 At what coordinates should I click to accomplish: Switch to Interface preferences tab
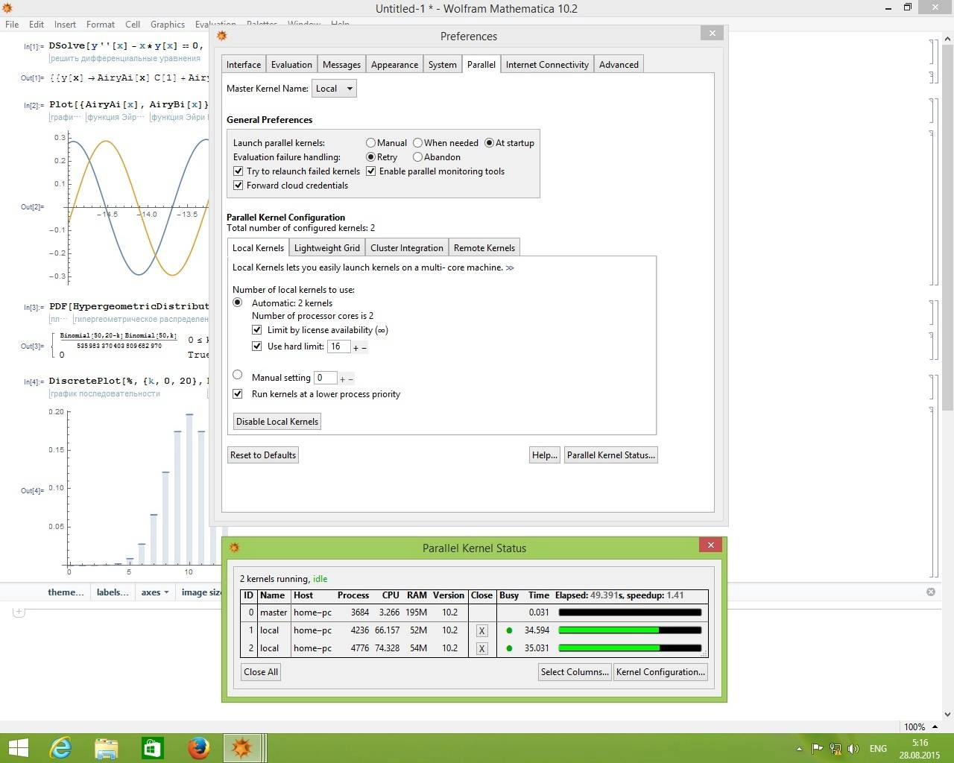tap(244, 65)
